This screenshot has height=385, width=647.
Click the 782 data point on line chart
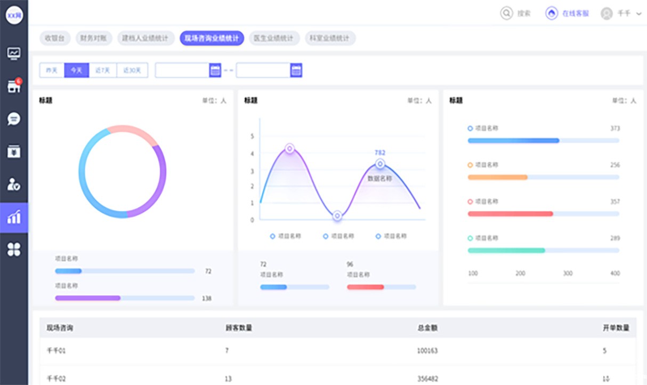380,164
